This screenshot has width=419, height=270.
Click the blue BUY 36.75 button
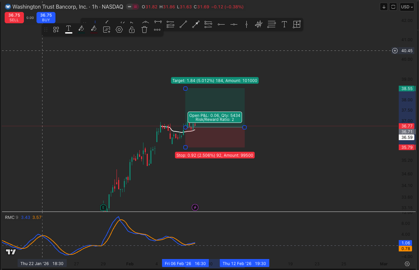point(46,17)
